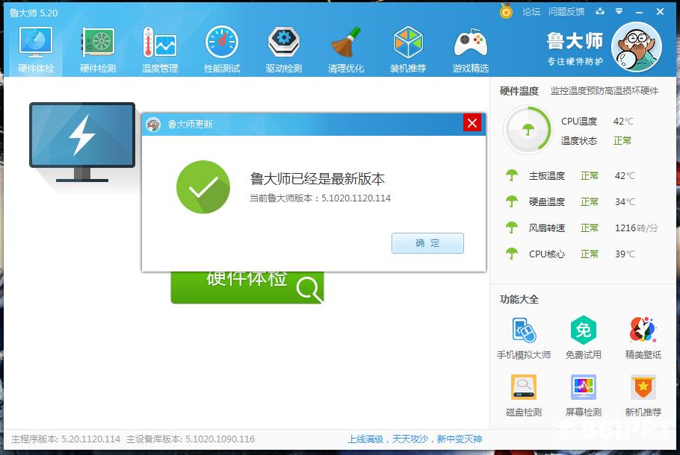Click CPU核心 39℃ value
The height and width of the screenshot is (455, 680).
[x=625, y=254]
